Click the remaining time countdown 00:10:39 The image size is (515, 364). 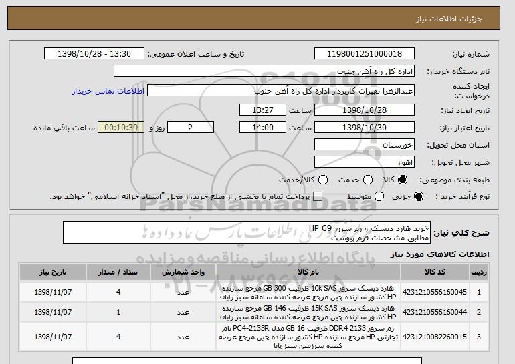point(121,128)
